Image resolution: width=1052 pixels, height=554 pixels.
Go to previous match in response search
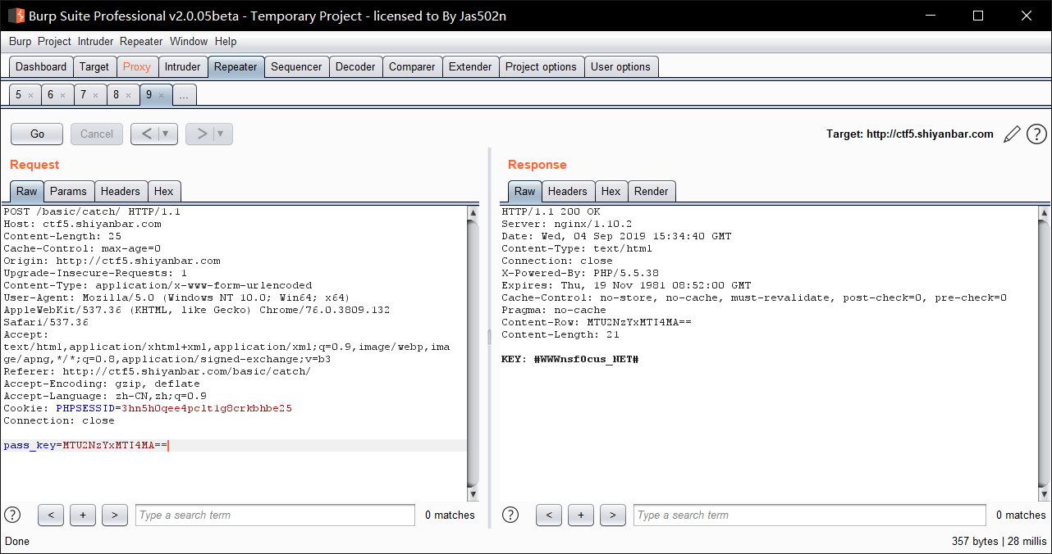(549, 515)
